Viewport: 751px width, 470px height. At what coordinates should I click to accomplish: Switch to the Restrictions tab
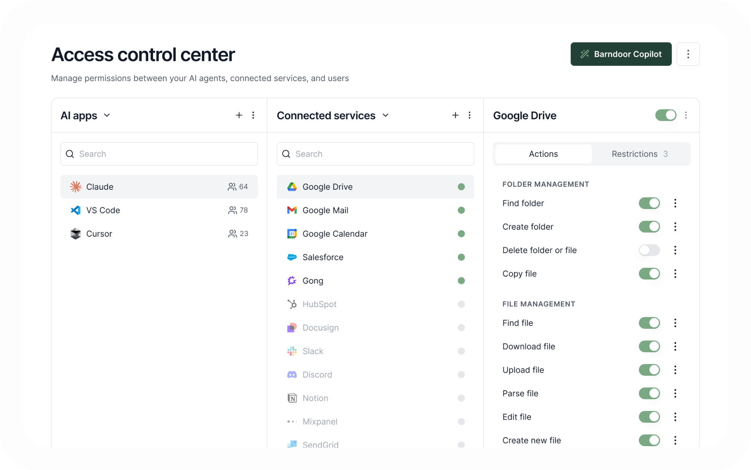click(639, 154)
